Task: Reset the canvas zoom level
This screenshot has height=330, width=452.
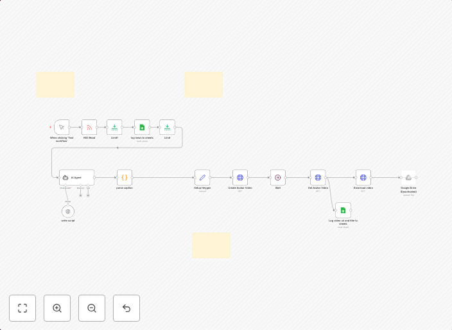Action: [x=126, y=308]
